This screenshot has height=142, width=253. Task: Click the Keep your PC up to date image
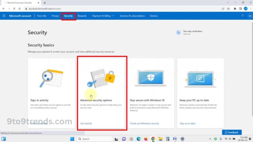click(200, 79)
